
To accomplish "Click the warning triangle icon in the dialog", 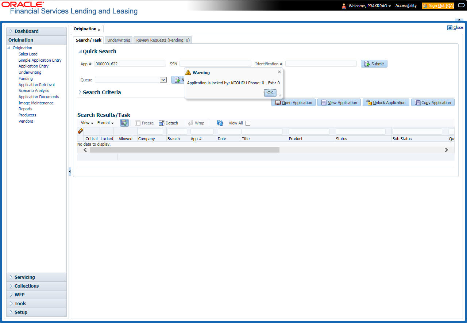I will 188,72.
